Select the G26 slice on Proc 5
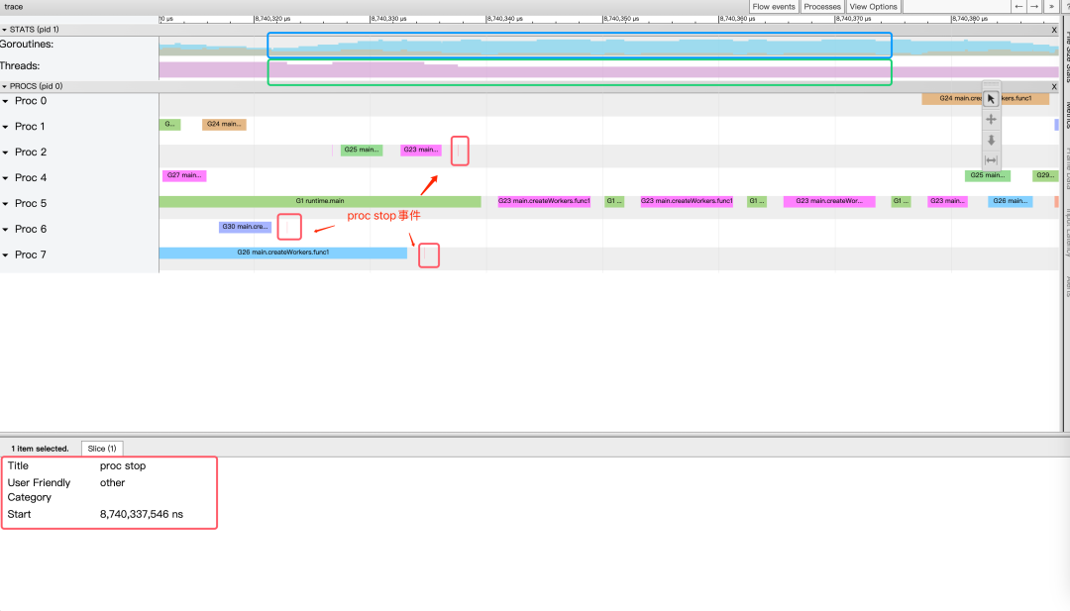The height and width of the screenshot is (611, 1070). point(1010,201)
